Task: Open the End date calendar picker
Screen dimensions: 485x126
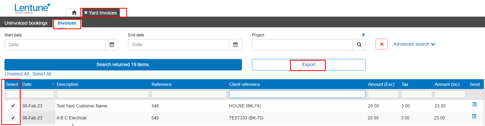Action: click(236, 45)
